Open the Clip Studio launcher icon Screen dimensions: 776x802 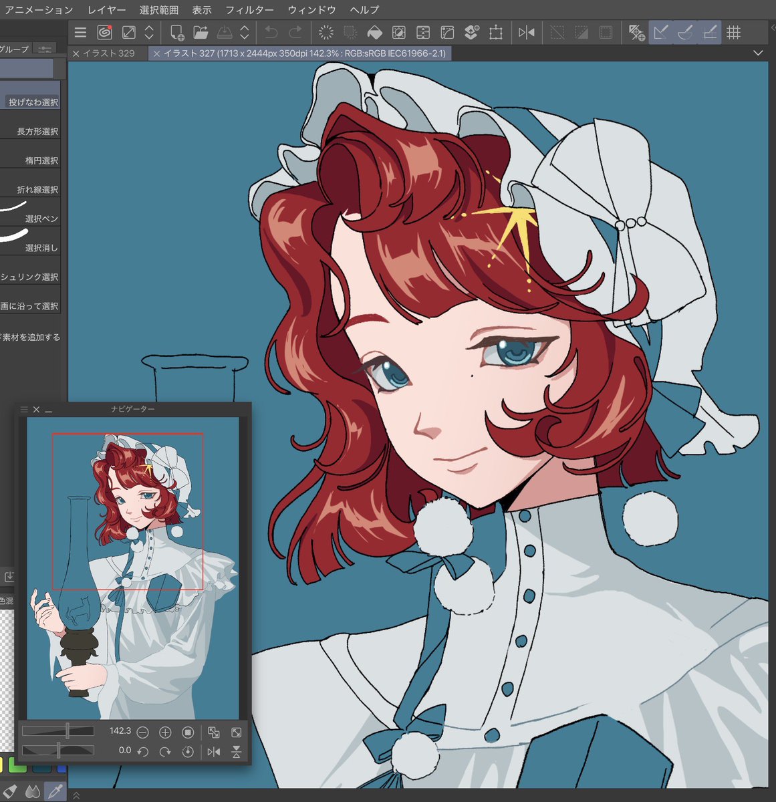point(104,32)
